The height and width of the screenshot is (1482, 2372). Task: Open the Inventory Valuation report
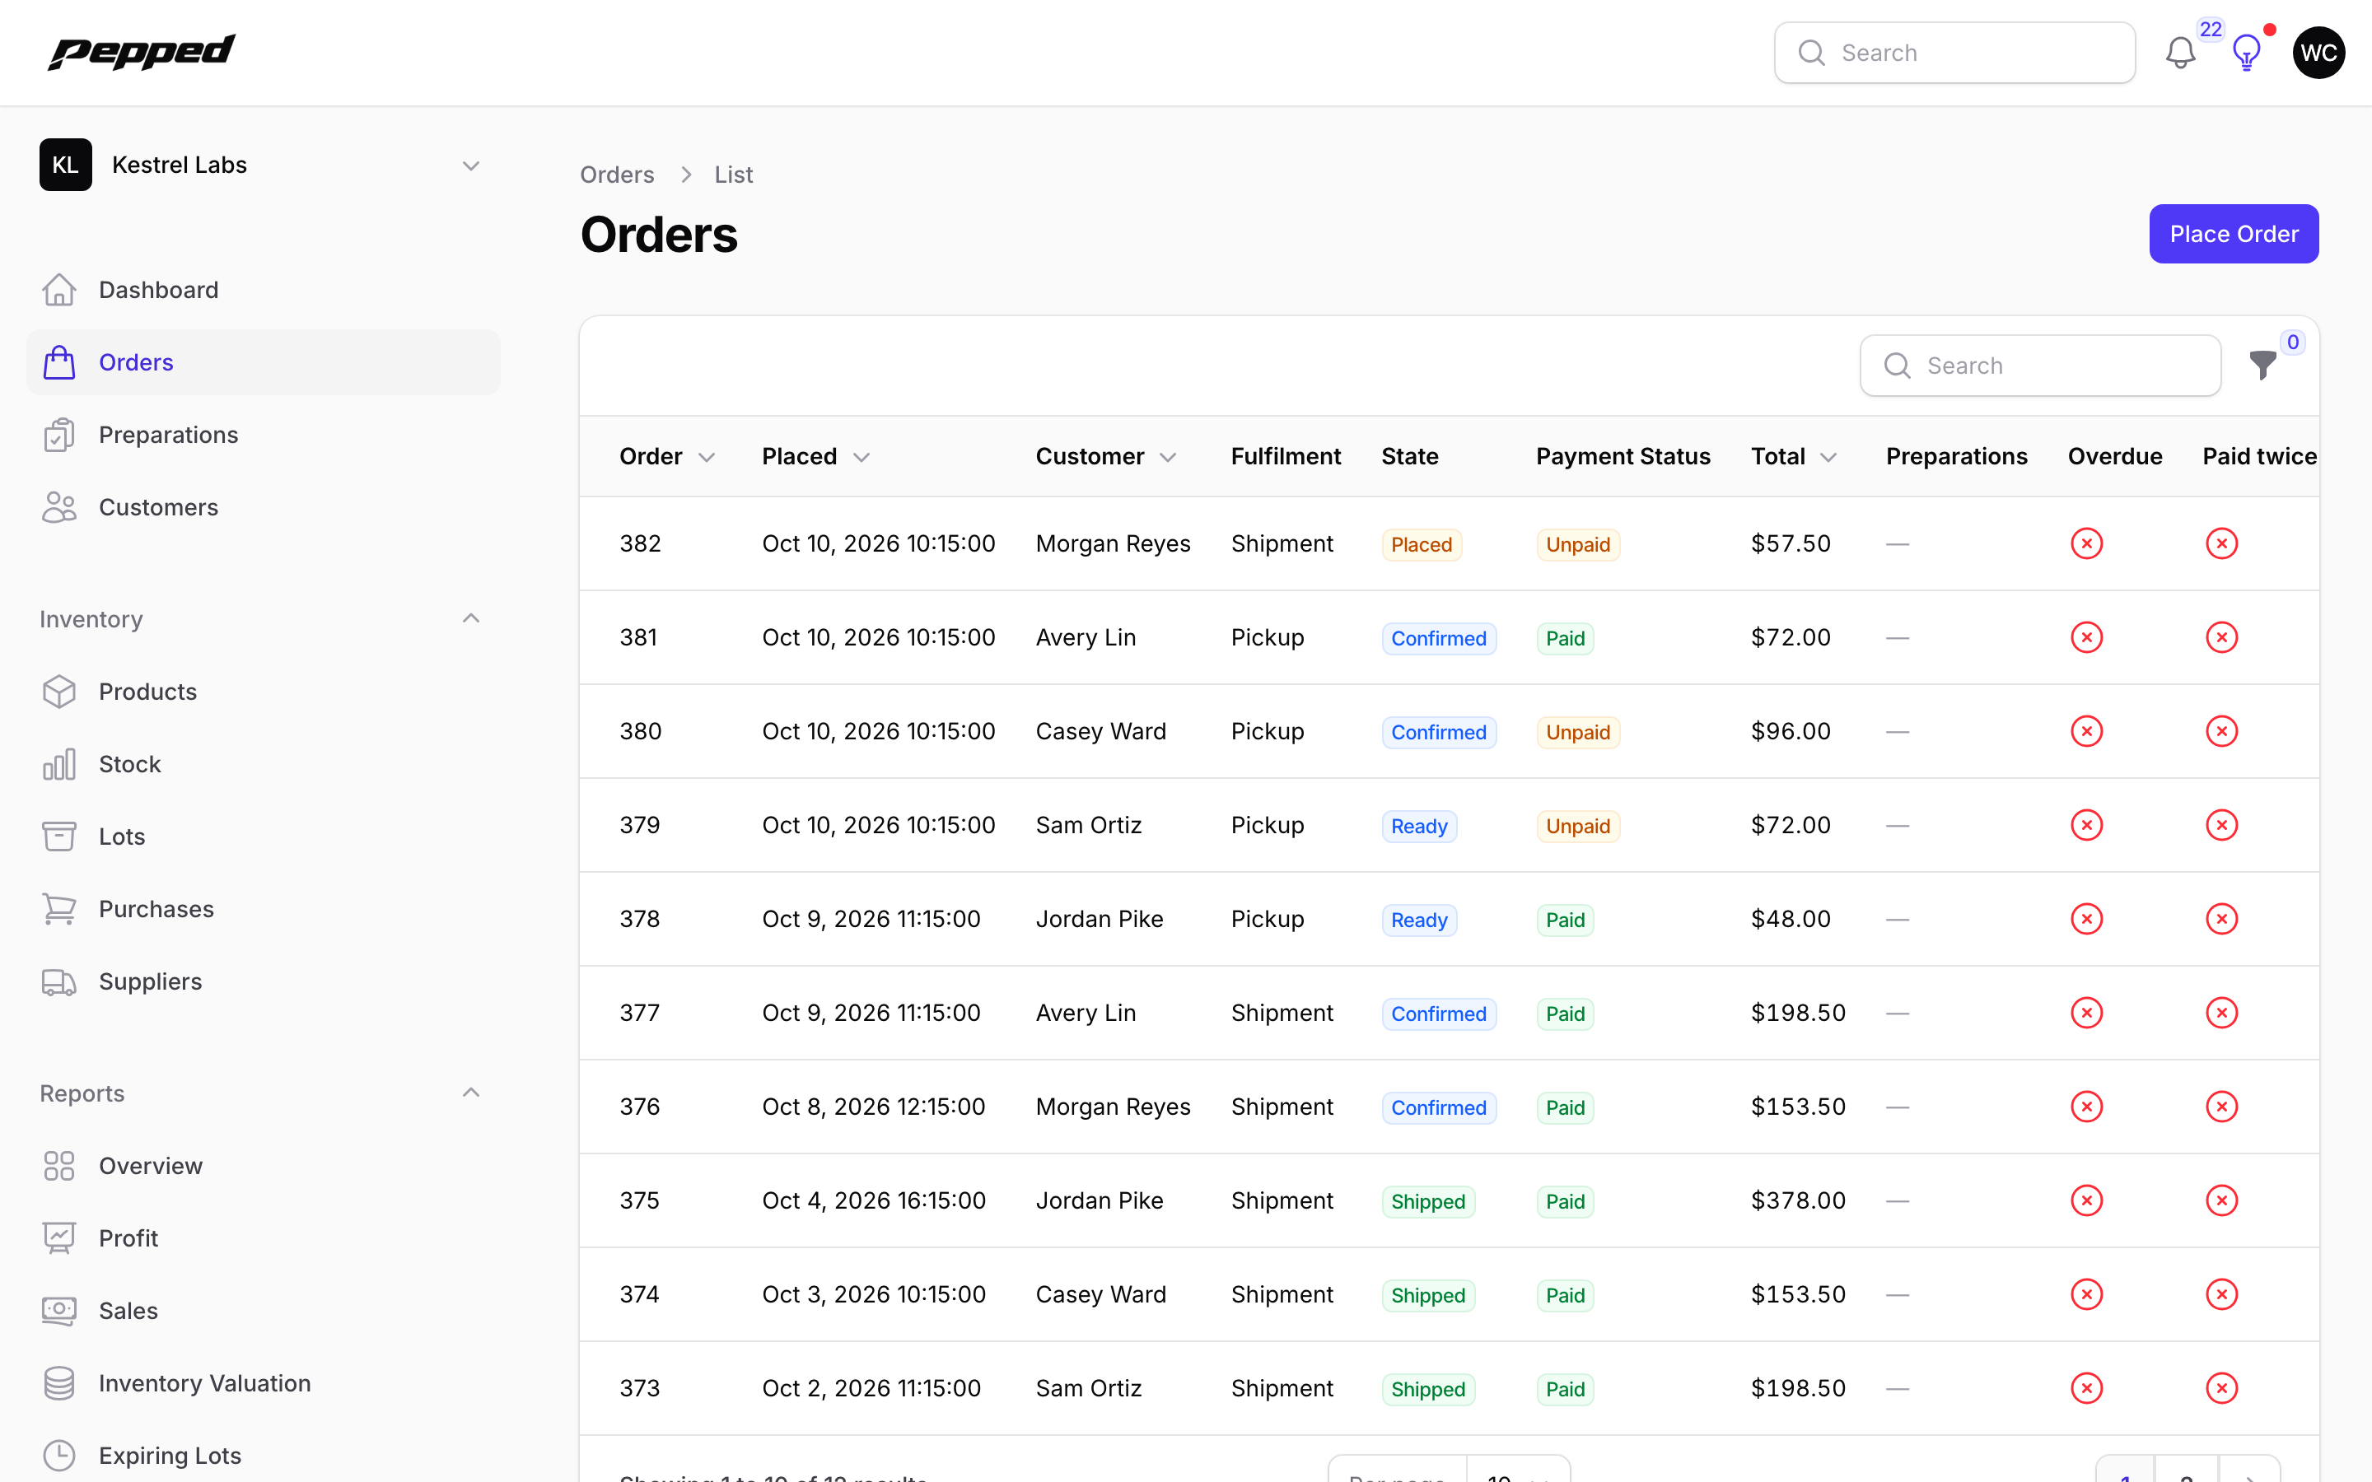(x=263, y=1384)
